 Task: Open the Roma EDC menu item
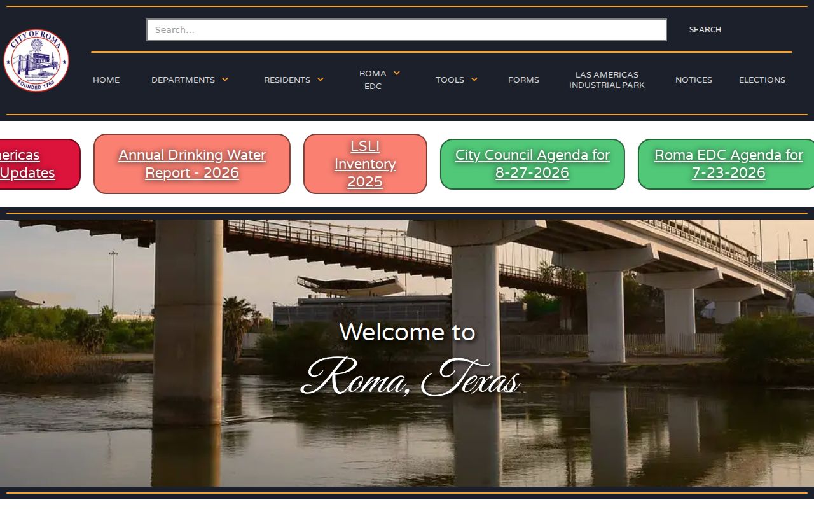coord(373,80)
